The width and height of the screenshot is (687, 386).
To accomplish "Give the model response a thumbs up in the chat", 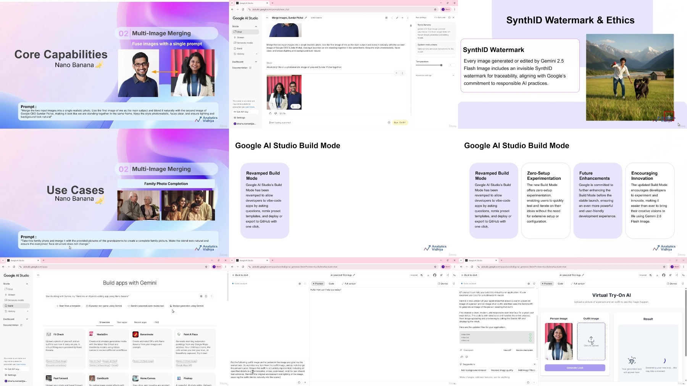I will 270,113.
